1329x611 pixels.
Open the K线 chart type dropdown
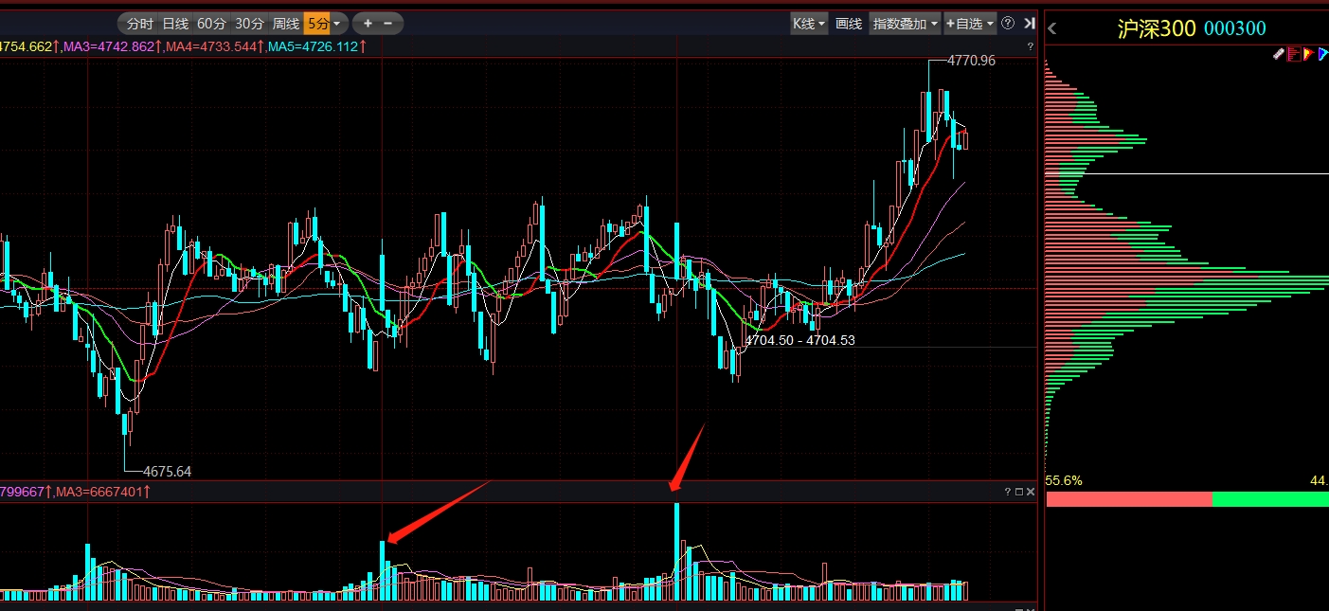point(809,24)
